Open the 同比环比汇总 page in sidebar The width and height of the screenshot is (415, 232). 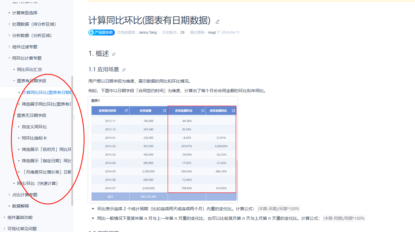coord(29,69)
